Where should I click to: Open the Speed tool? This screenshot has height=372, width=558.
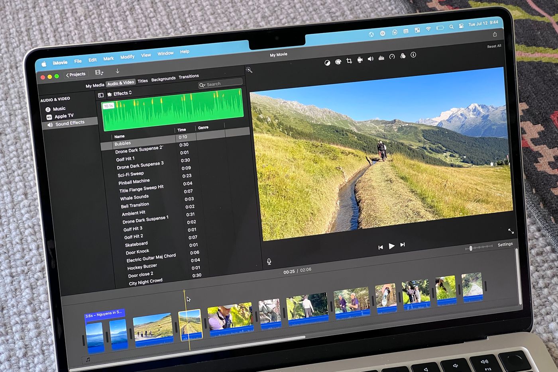click(392, 57)
